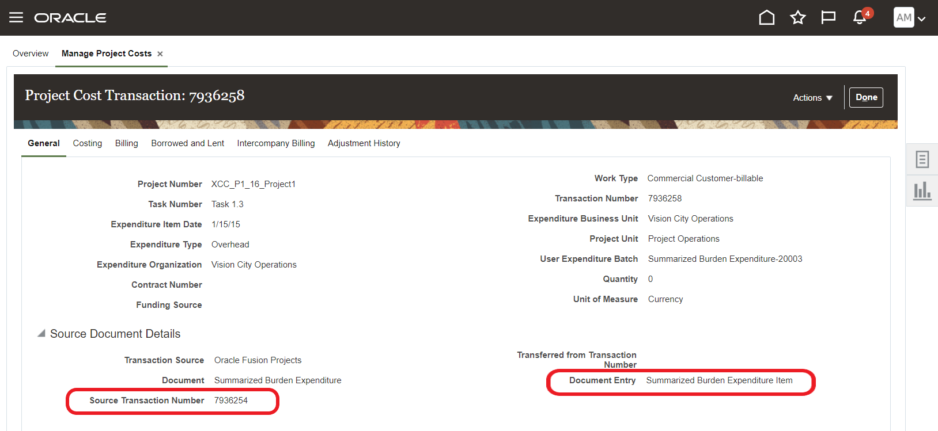This screenshot has width=938, height=431.
Task: Click Currency unit of measure value
Action: coord(665,299)
